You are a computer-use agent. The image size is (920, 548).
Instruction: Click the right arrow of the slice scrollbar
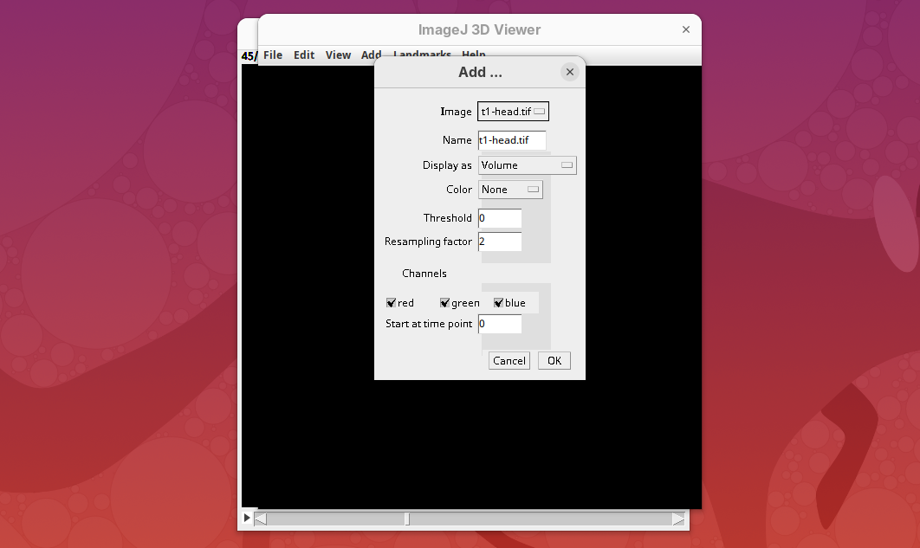[x=678, y=519]
